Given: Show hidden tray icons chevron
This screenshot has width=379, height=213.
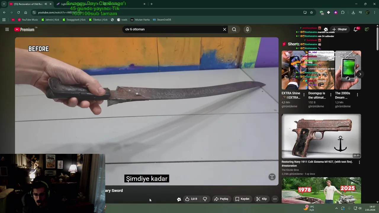Looking at the screenshot, I should pyautogui.click(x=336, y=208).
